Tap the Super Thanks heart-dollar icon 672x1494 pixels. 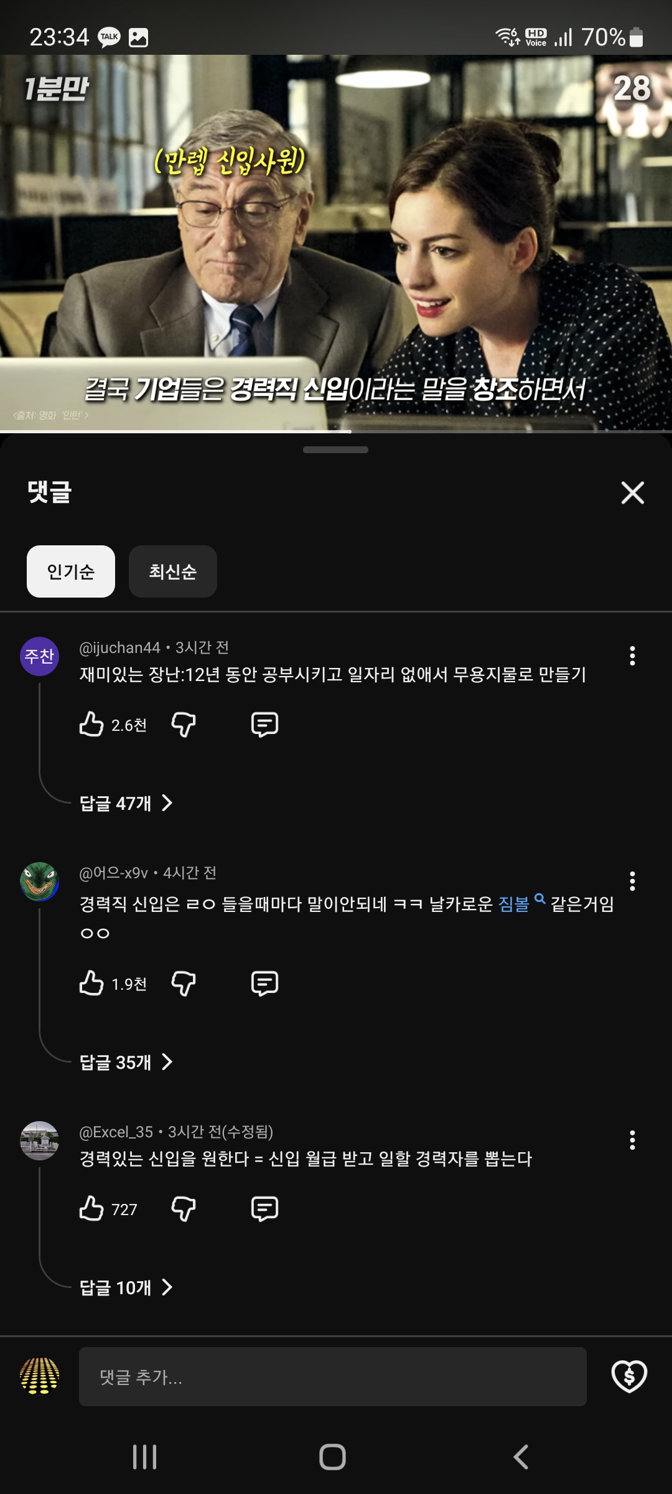(x=629, y=1376)
